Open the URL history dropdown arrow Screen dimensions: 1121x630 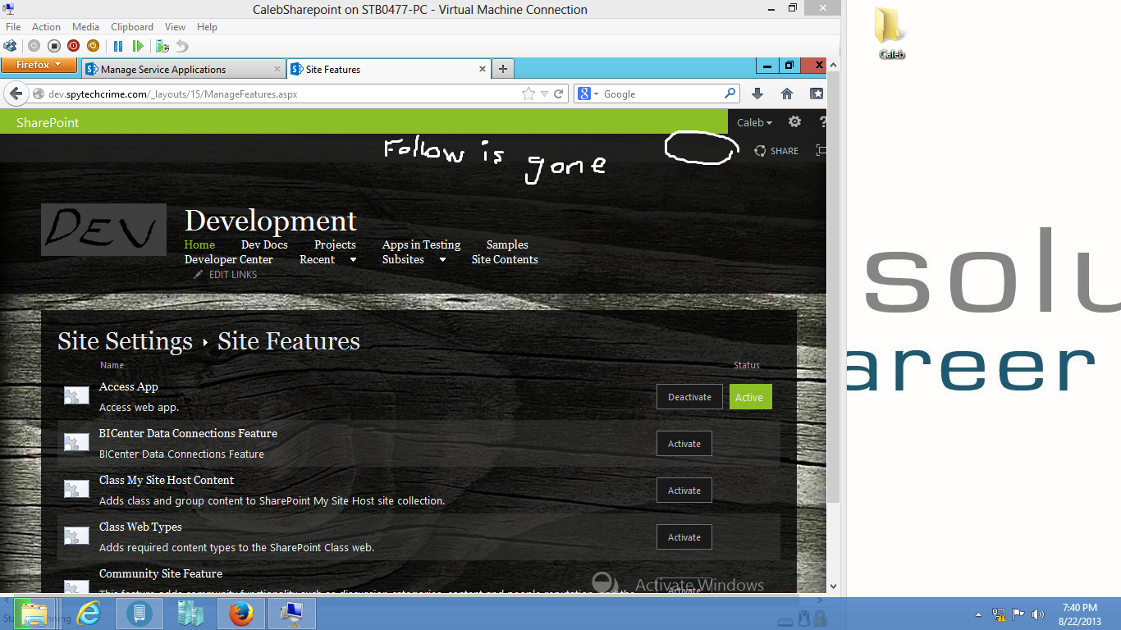[544, 94]
